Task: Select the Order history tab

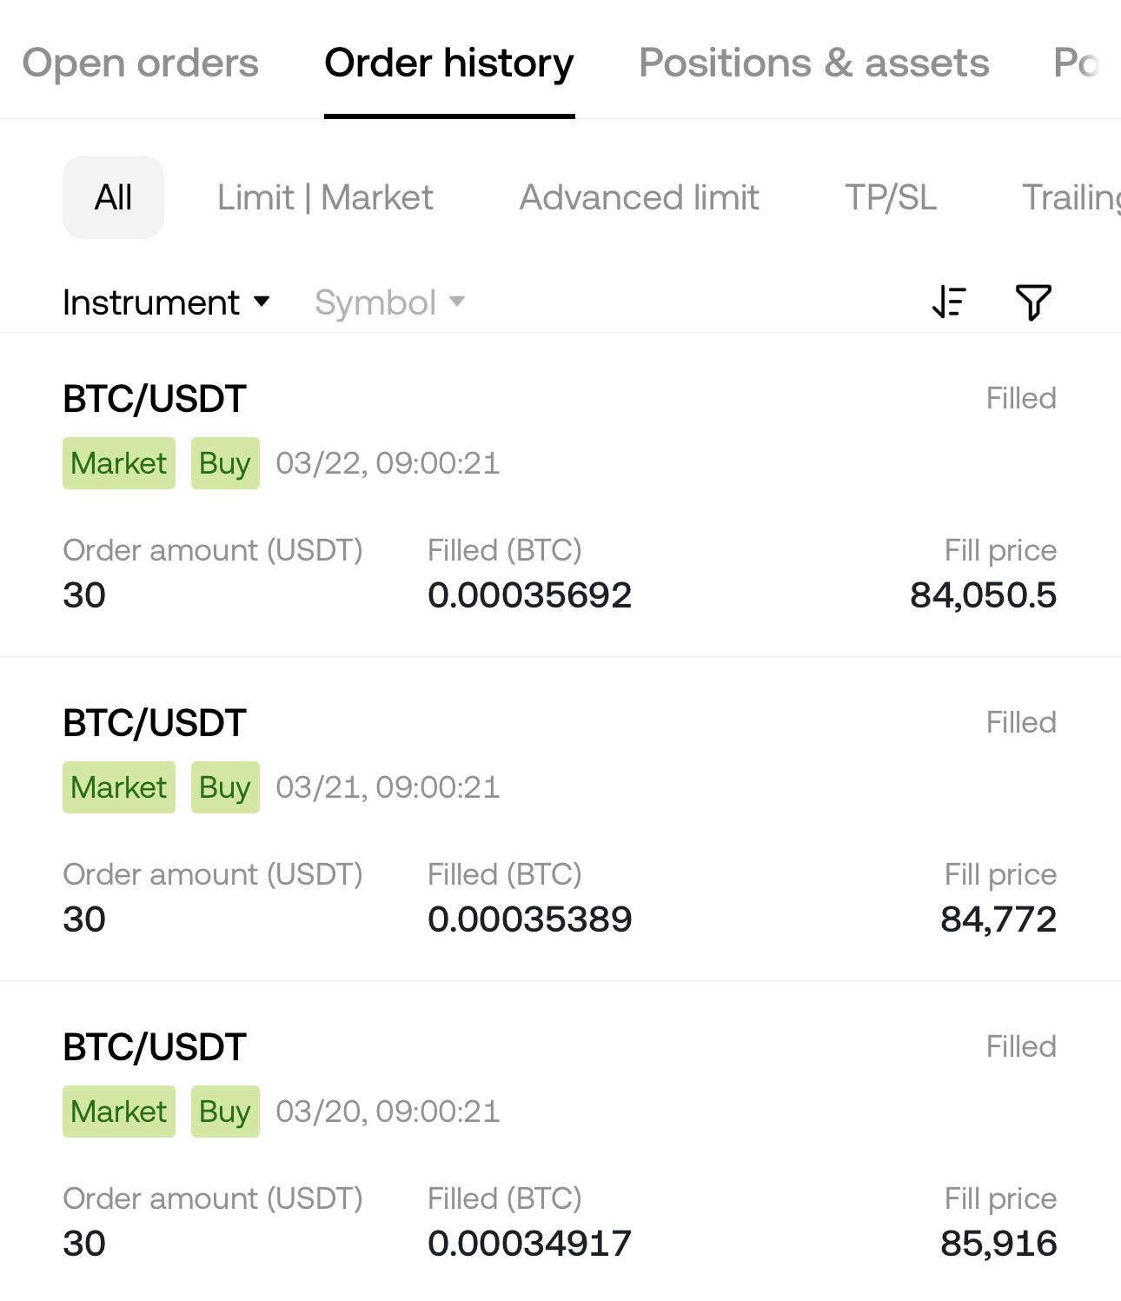Action: click(449, 63)
